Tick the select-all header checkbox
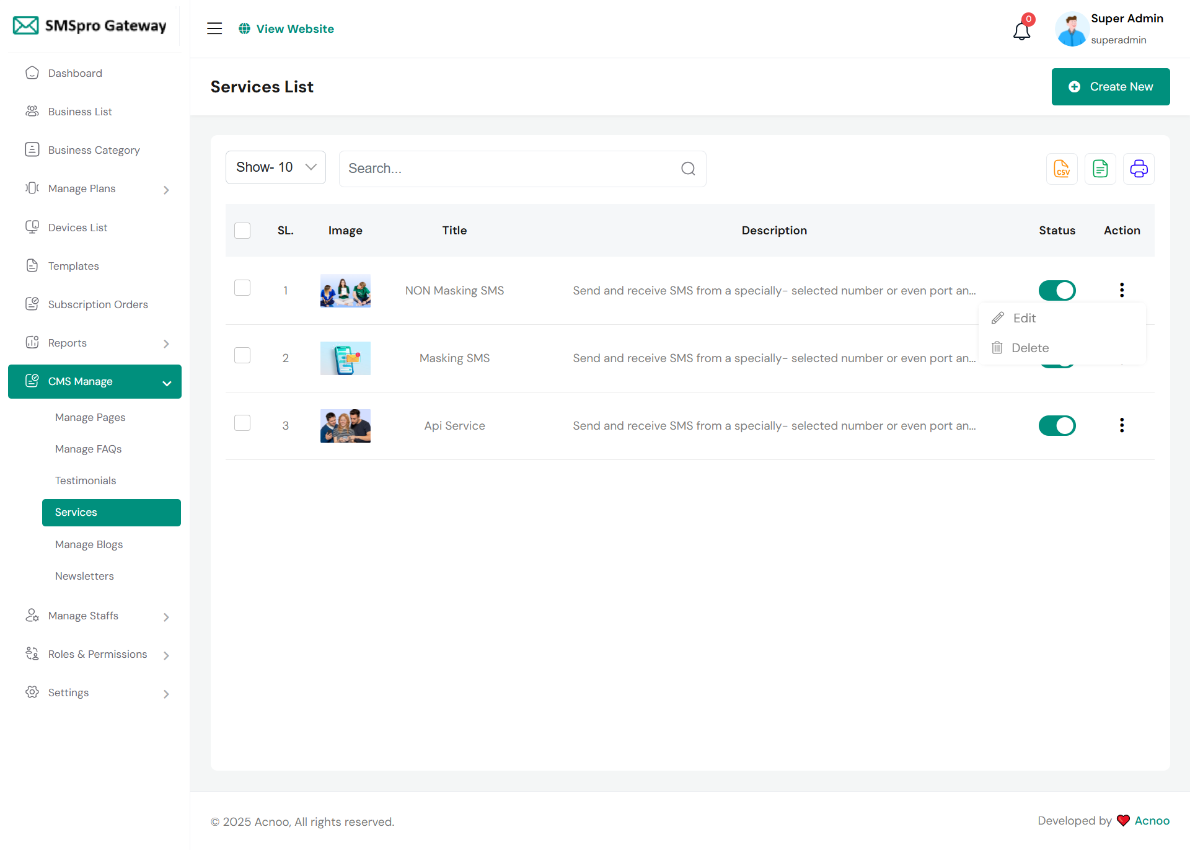The image size is (1190, 850). (x=242, y=231)
